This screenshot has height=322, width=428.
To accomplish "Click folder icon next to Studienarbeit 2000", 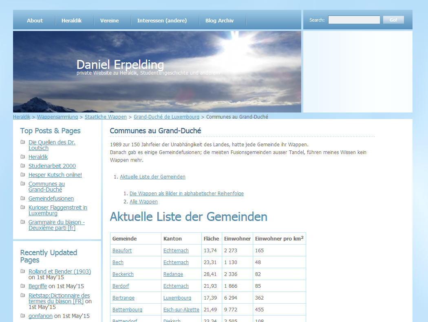I will click(23, 166).
